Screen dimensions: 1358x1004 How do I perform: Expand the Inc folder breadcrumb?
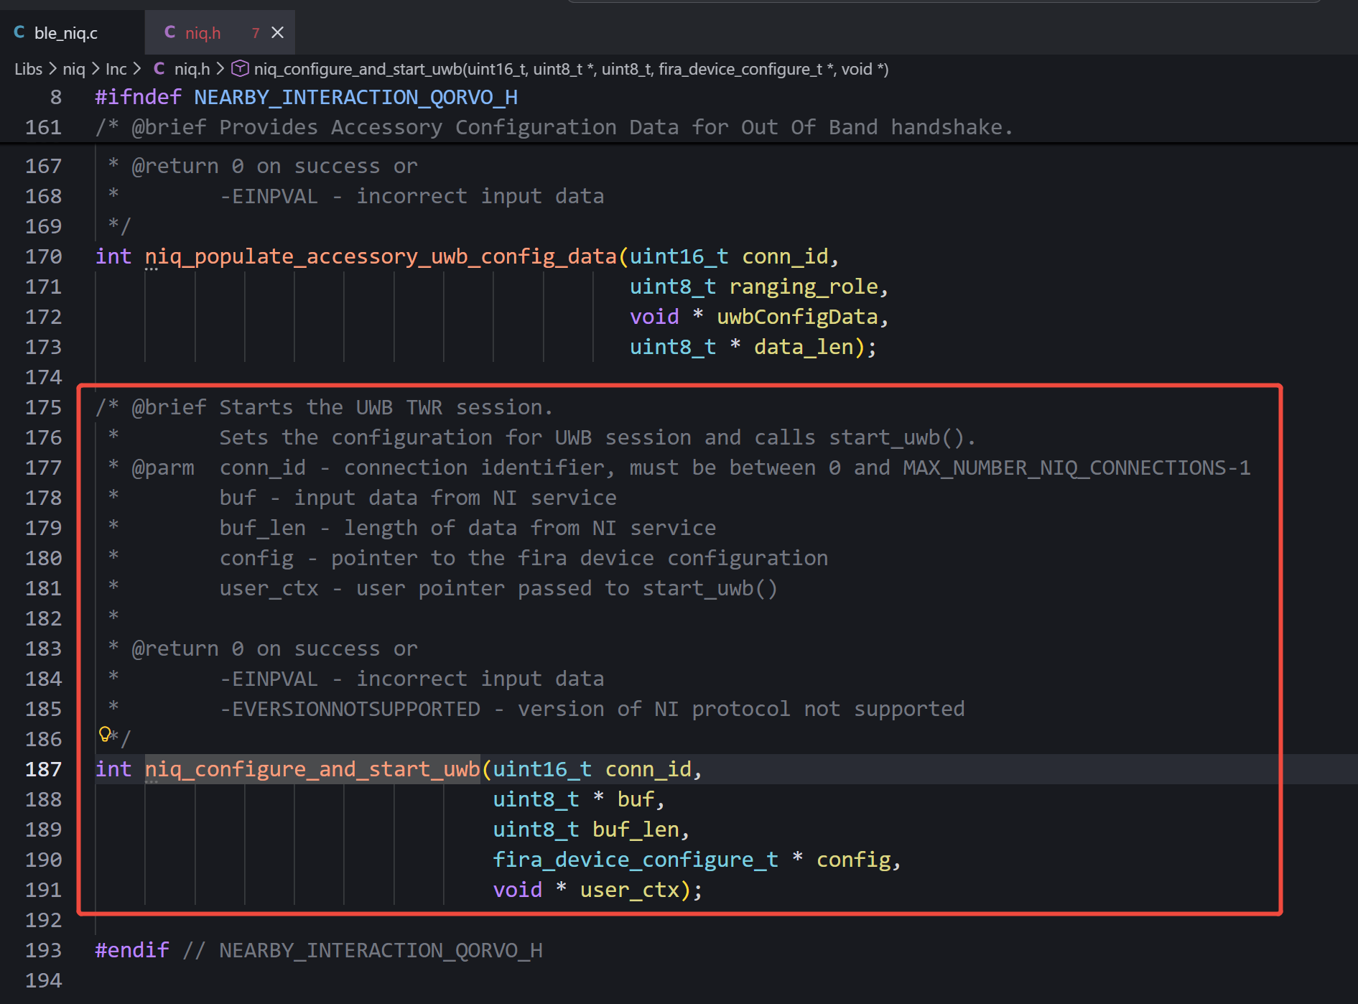click(116, 69)
